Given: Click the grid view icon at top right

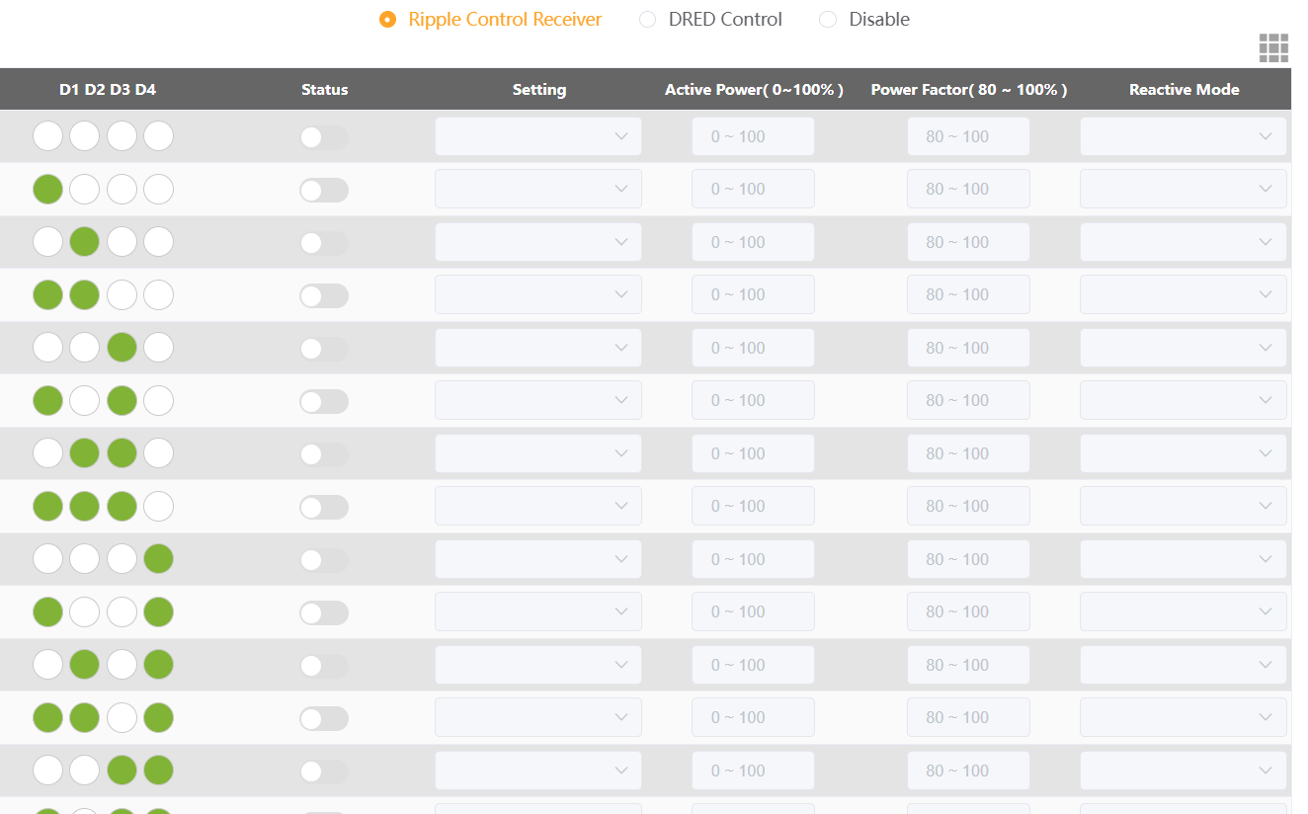Looking at the screenshot, I should tap(1273, 47).
